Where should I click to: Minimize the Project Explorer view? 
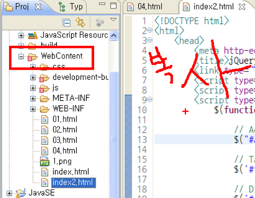(x=102, y=4)
